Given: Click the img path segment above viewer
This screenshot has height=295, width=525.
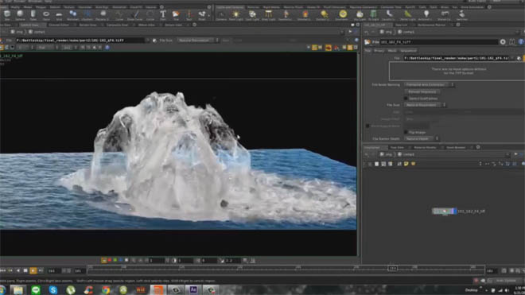Looking at the screenshot, I should point(17,32).
